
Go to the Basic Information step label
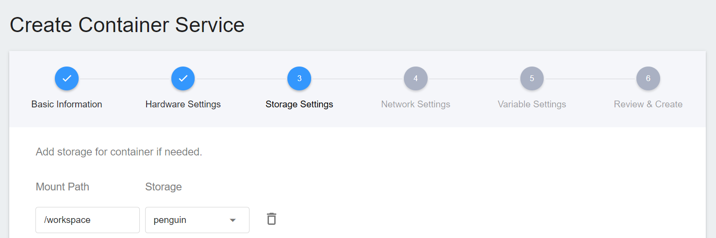click(x=67, y=104)
